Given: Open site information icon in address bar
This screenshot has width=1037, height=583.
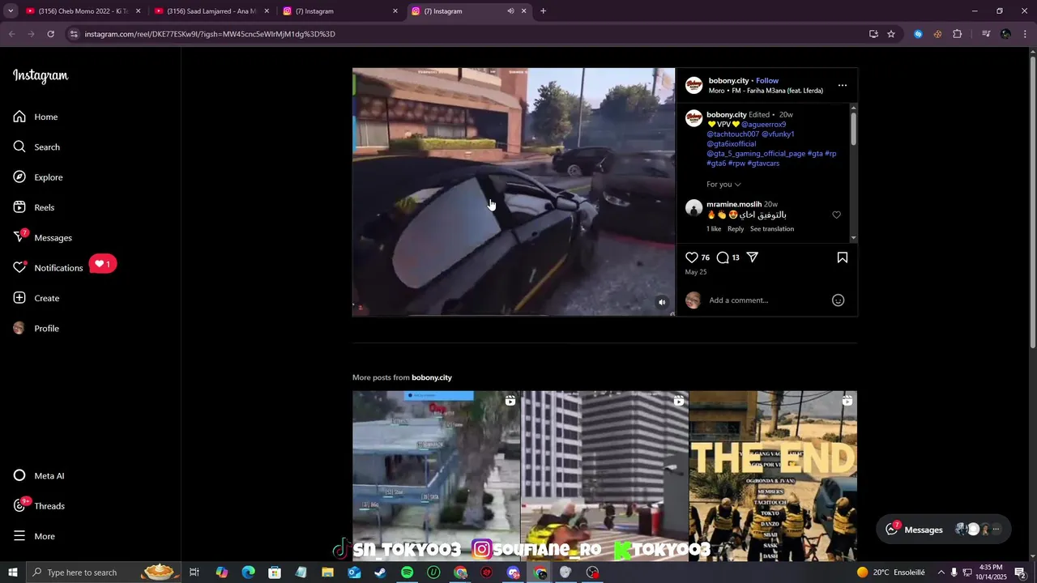Looking at the screenshot, I should click(74, 34).
